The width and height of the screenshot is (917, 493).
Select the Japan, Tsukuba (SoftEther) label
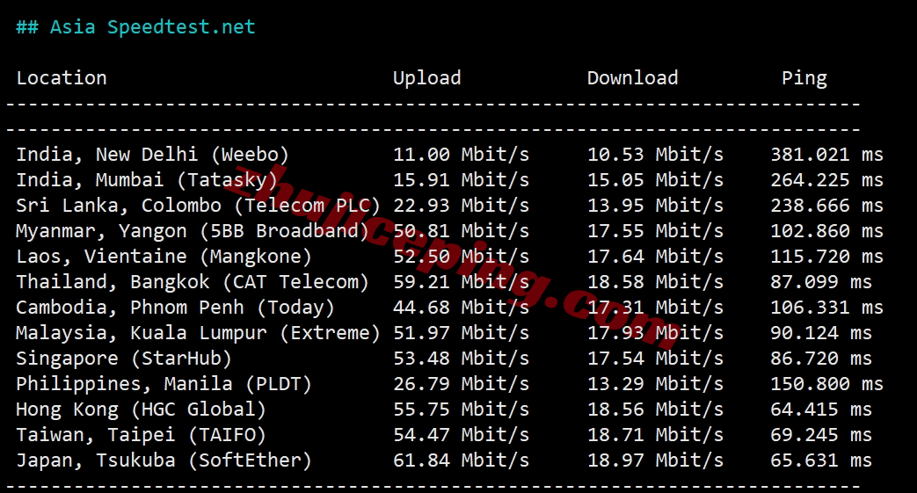[x=164, y=460]
